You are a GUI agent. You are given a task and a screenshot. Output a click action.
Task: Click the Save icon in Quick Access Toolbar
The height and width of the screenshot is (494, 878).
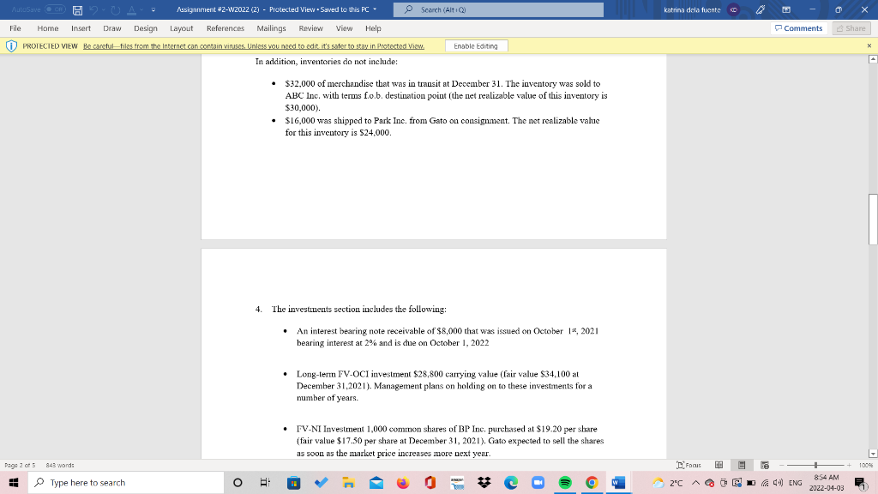click(x=77, y=9)
